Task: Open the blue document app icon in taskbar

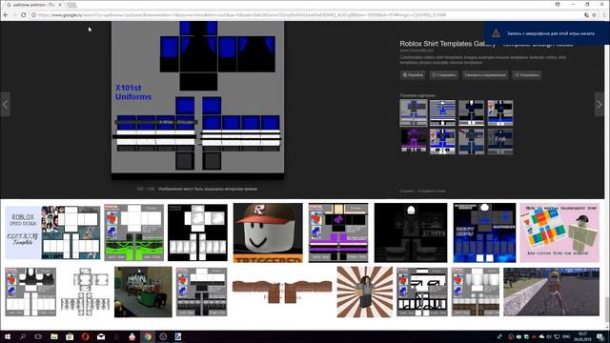Action: tap(178, 336)
